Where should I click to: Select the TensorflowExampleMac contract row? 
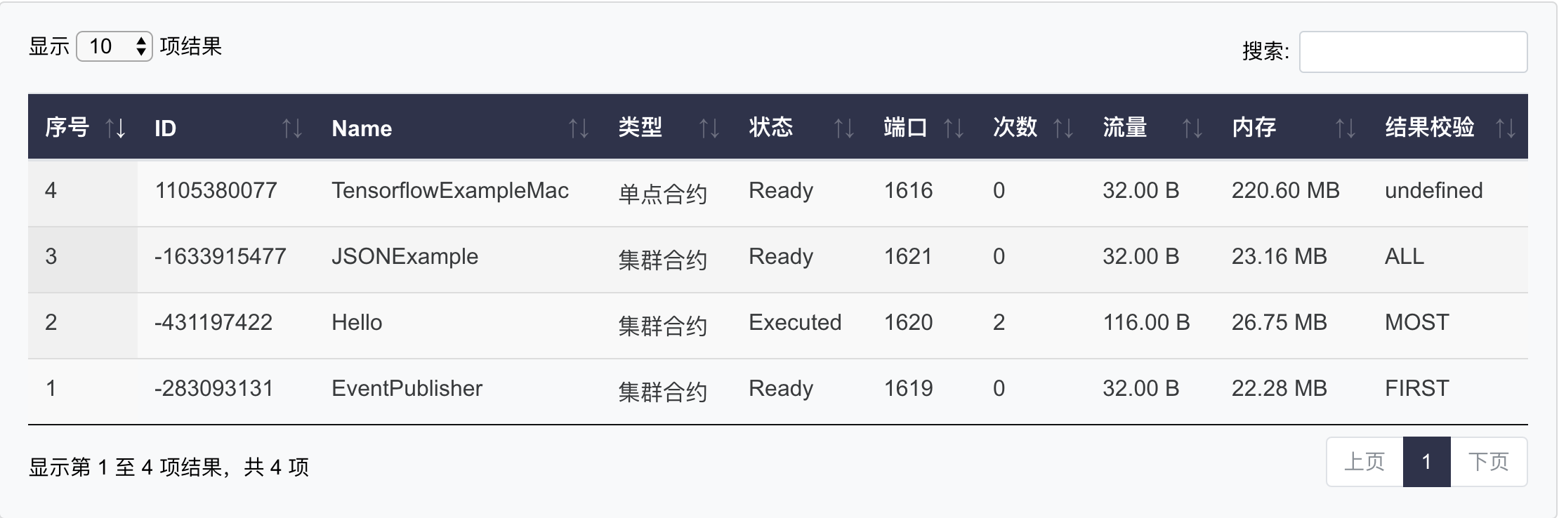[x=449, y=191]
